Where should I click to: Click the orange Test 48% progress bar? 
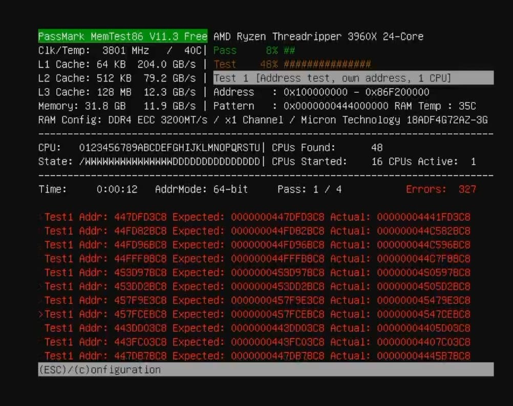292,64
